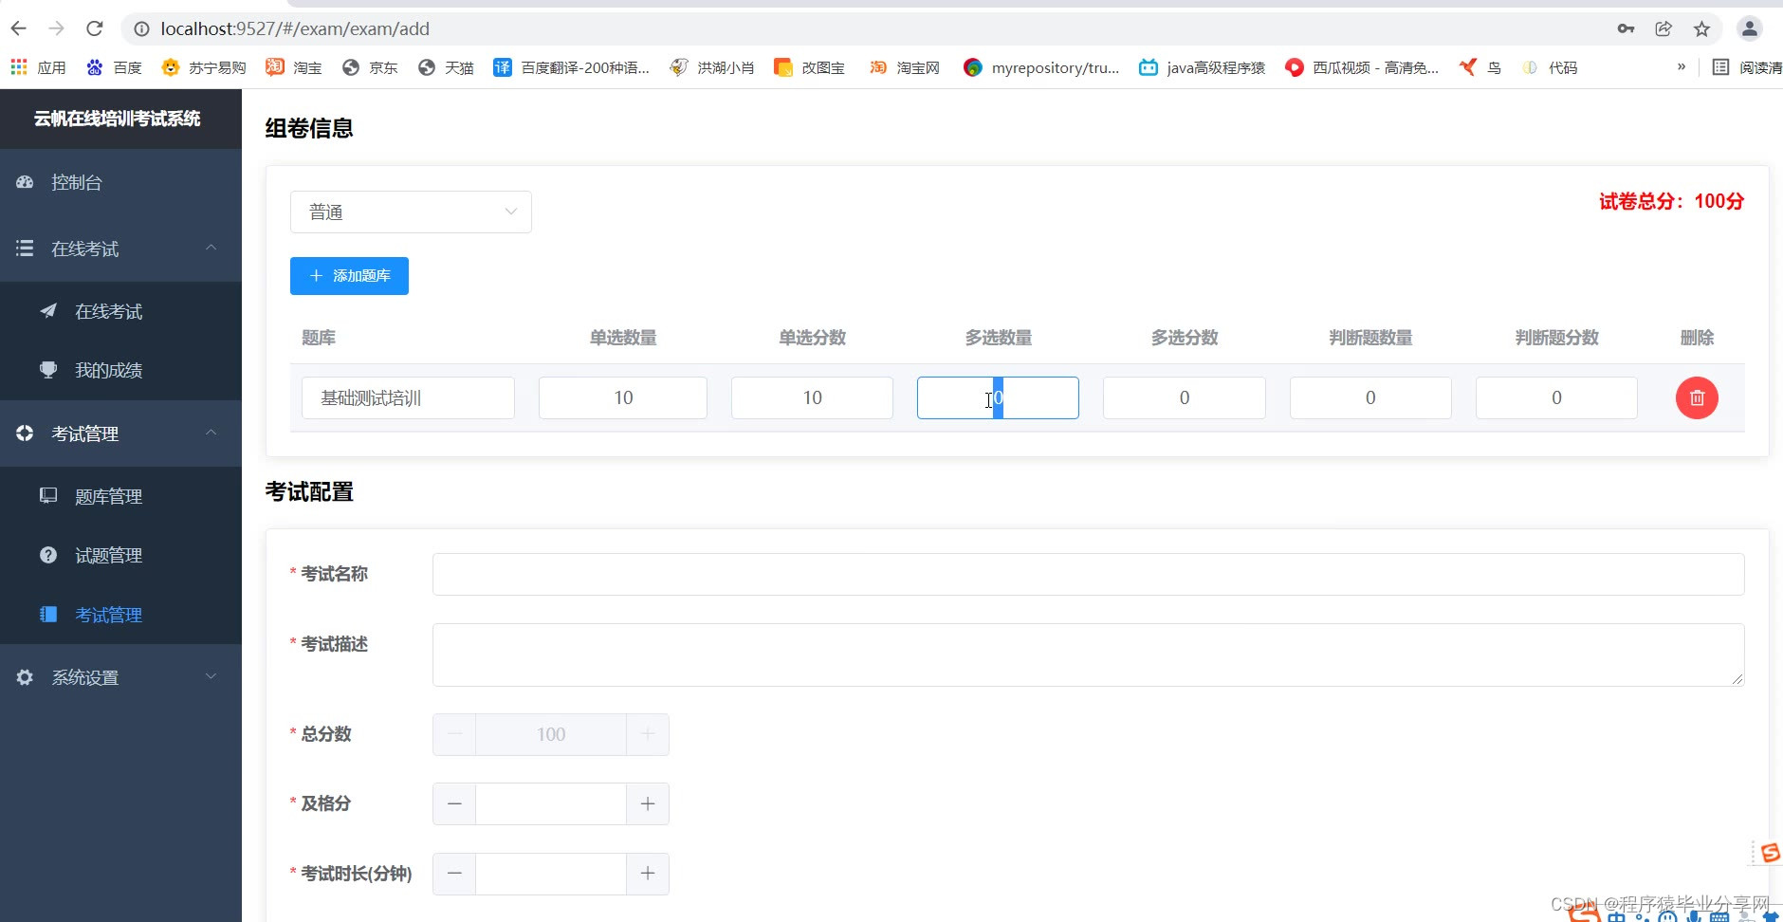Open the 淘宝网 bookmark
This screenshot has width=1783, height=922.
click(905, 67)
